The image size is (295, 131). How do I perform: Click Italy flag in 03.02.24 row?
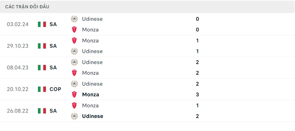point(42,24)
